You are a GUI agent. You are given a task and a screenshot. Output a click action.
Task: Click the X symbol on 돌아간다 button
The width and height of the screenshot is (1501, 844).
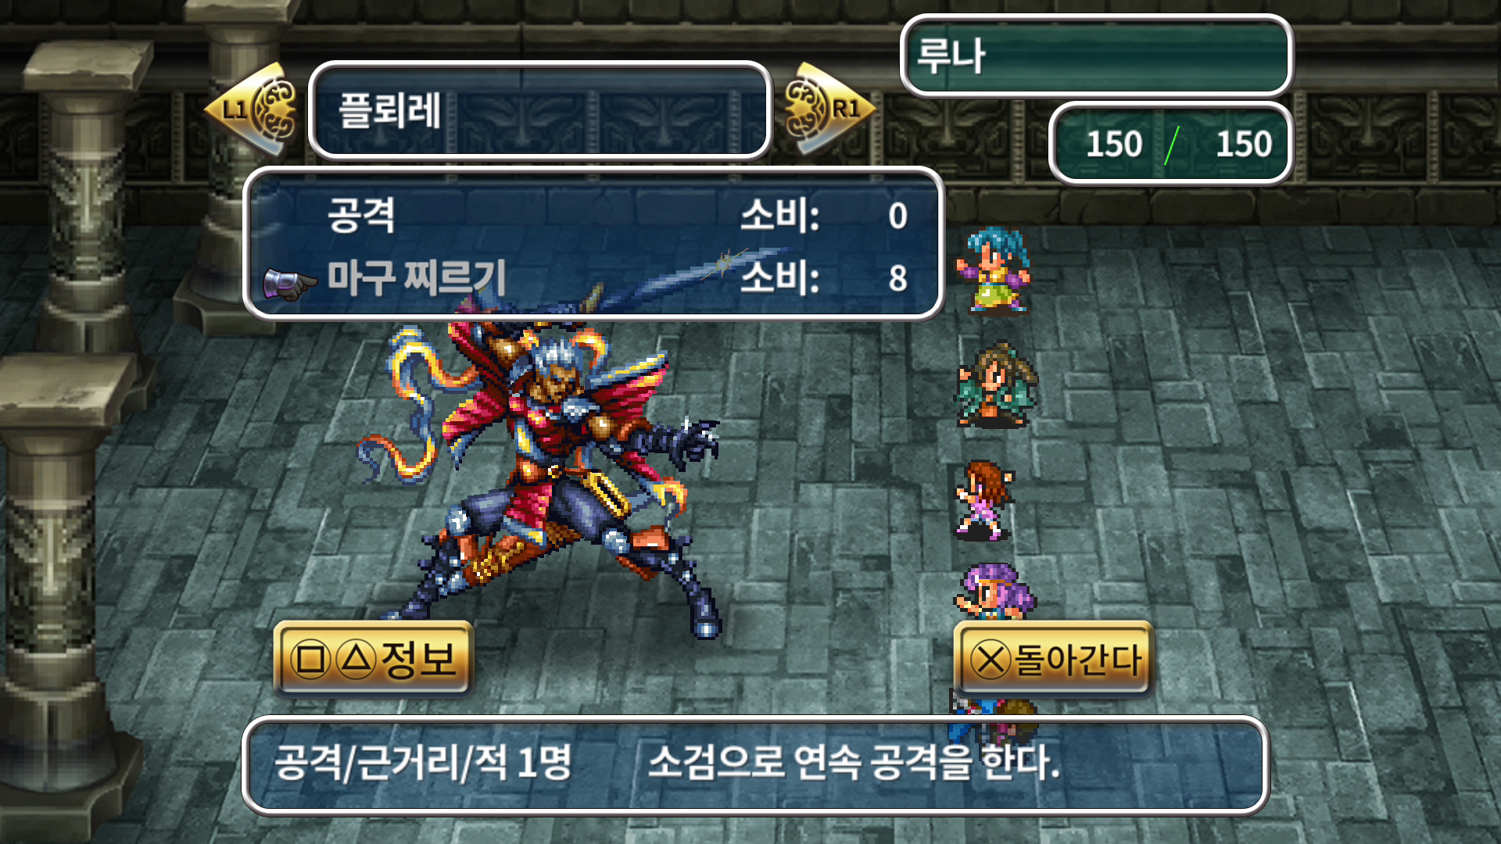[x=991, y=660]
